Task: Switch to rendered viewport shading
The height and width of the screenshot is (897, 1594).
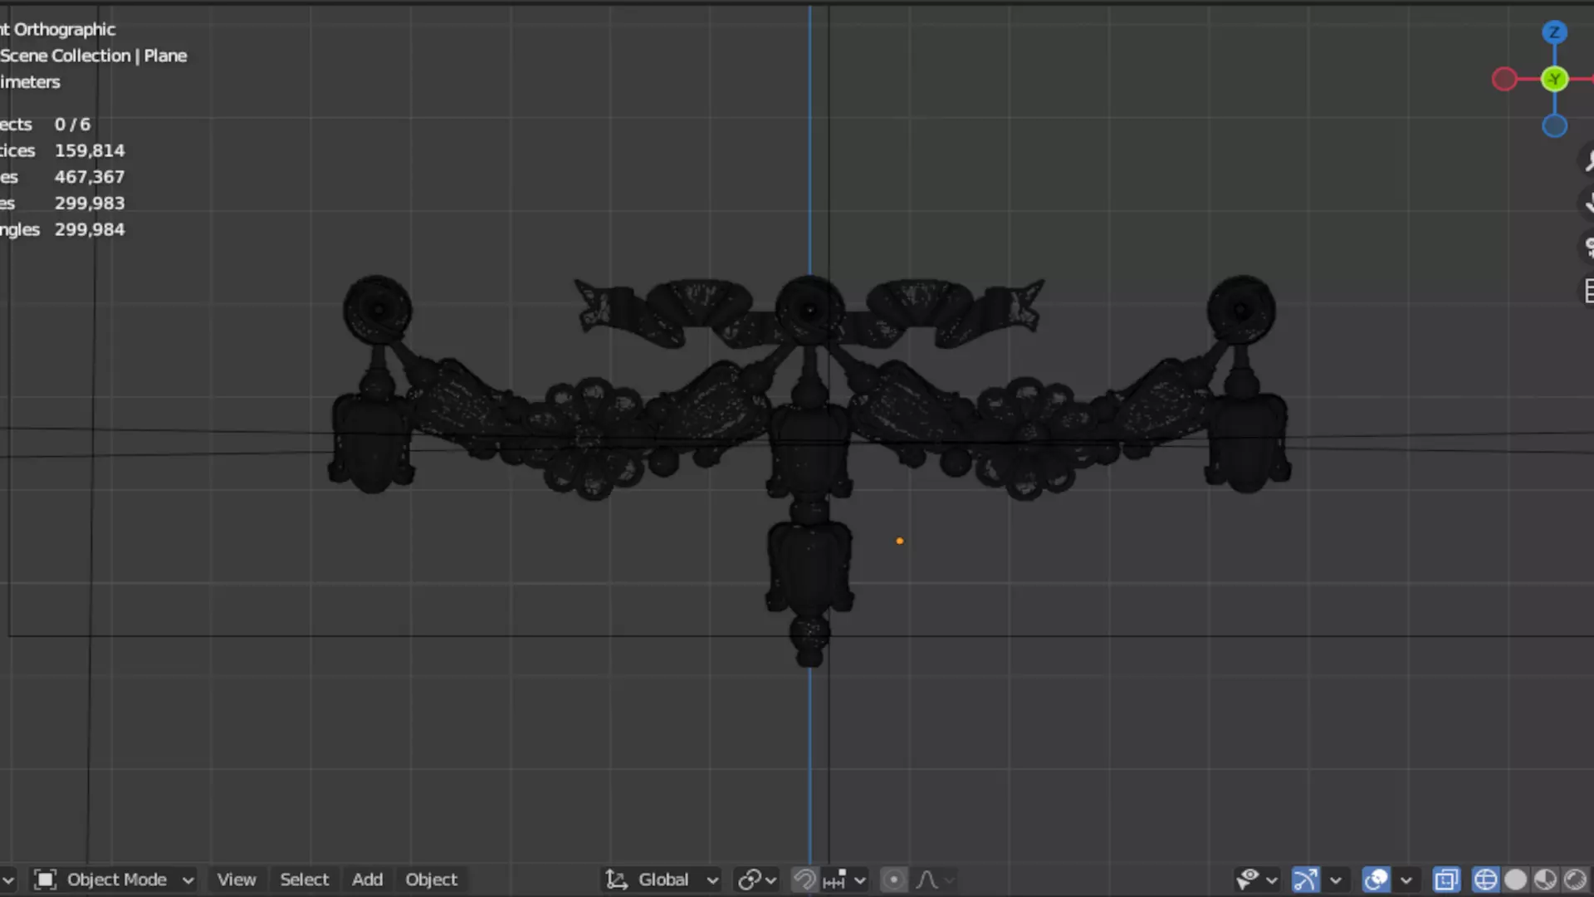Action: [x=1575, y=880]
